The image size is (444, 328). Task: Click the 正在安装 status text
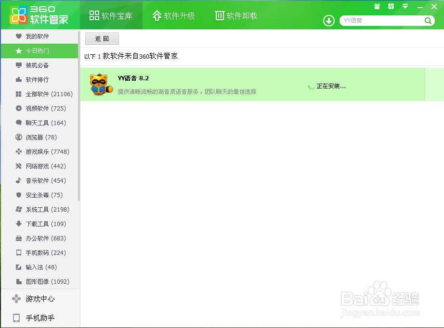(x=331, y=86)
